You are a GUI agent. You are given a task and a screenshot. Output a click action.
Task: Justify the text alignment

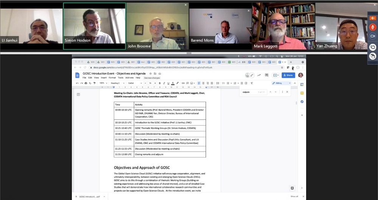click(212, 83)
